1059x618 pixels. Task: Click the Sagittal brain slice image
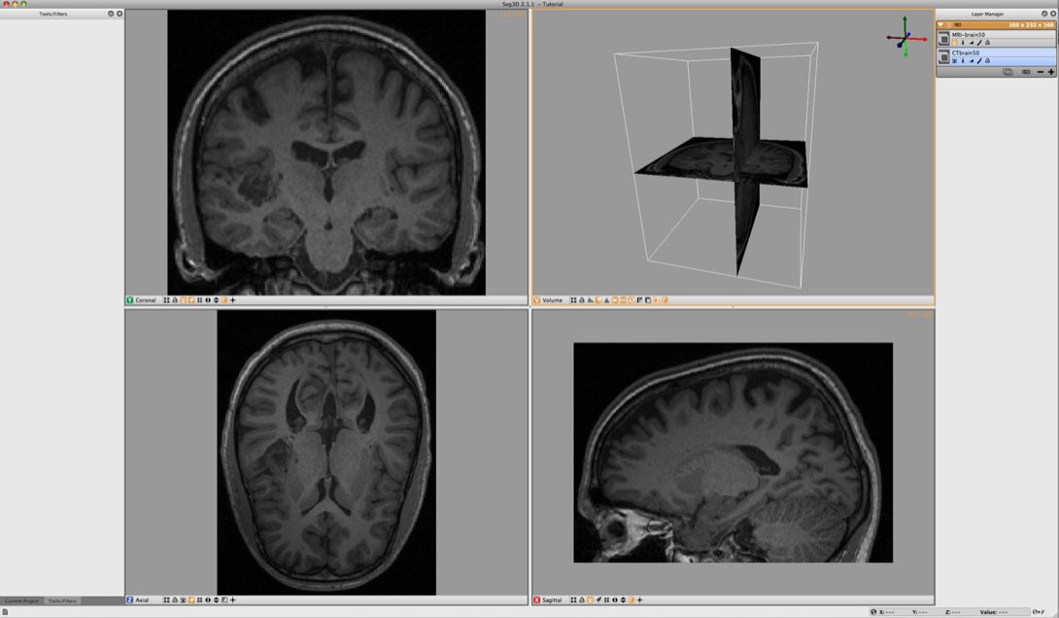pos(733,453)
